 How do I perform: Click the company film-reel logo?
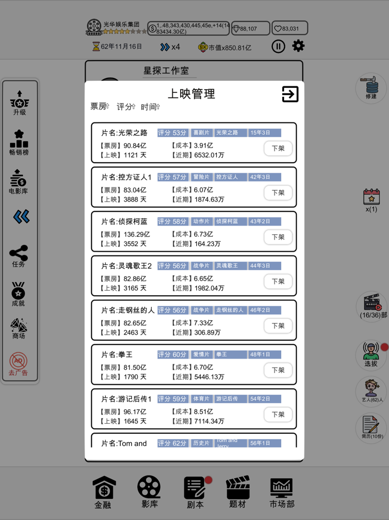pyautogui.click(x=94, y=27)
